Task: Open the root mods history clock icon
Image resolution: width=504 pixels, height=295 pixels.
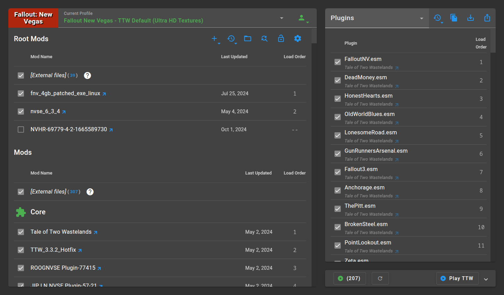Action: click(x=231, y=38)
